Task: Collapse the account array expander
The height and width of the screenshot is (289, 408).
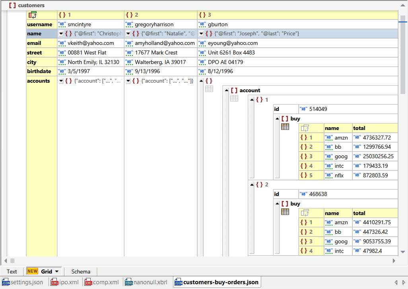Action: pos(226,90)
